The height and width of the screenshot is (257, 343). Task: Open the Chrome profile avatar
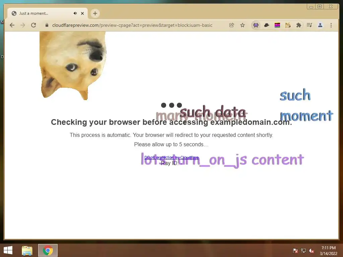[x=320, y=25]
